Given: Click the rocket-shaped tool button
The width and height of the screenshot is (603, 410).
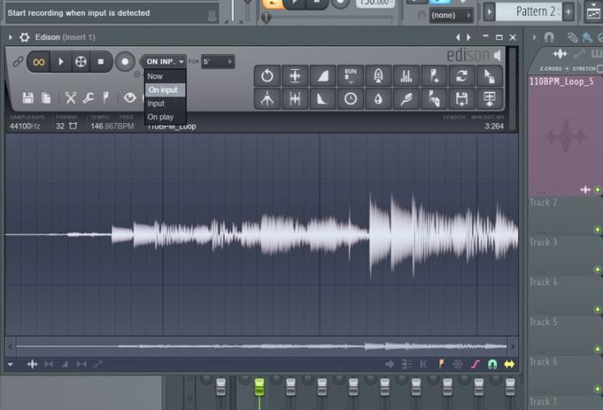Looking at the screenshot, I should click(x=378, y=76).
